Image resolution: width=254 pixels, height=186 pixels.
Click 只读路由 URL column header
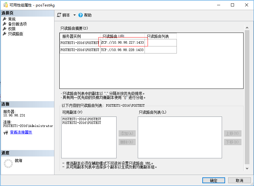(x=122, y=36)
